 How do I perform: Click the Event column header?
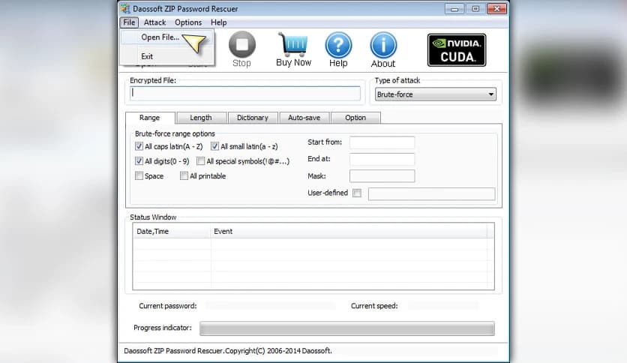click(349, 232)
